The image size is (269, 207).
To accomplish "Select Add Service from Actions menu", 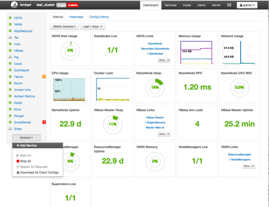I will 26,145.
